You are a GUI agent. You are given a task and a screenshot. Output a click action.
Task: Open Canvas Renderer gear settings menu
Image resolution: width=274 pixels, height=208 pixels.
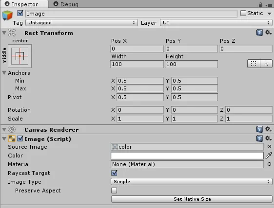tap(268, 129)
